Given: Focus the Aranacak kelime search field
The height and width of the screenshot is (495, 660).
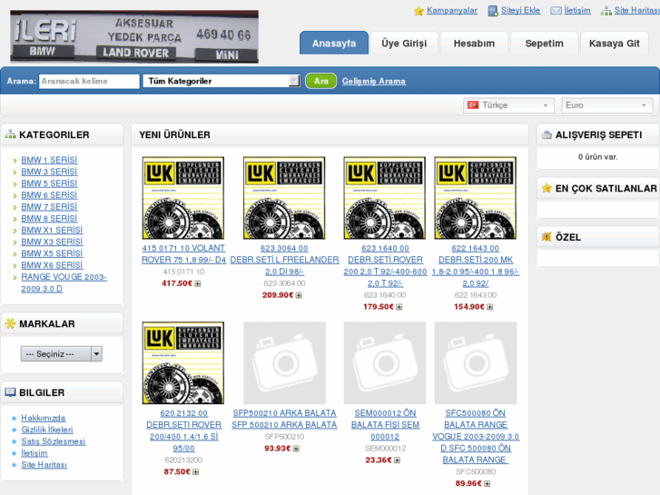Looking at the screenshot, I should point(89,81).
